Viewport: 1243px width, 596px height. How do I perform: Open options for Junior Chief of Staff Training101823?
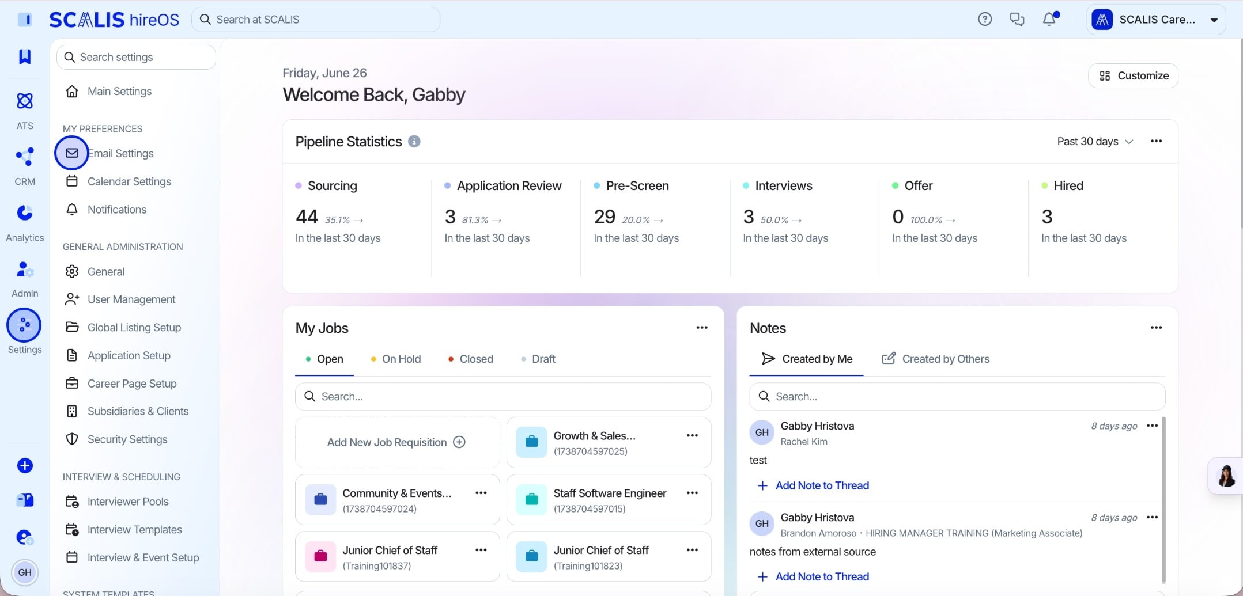(x=692, y=550)
